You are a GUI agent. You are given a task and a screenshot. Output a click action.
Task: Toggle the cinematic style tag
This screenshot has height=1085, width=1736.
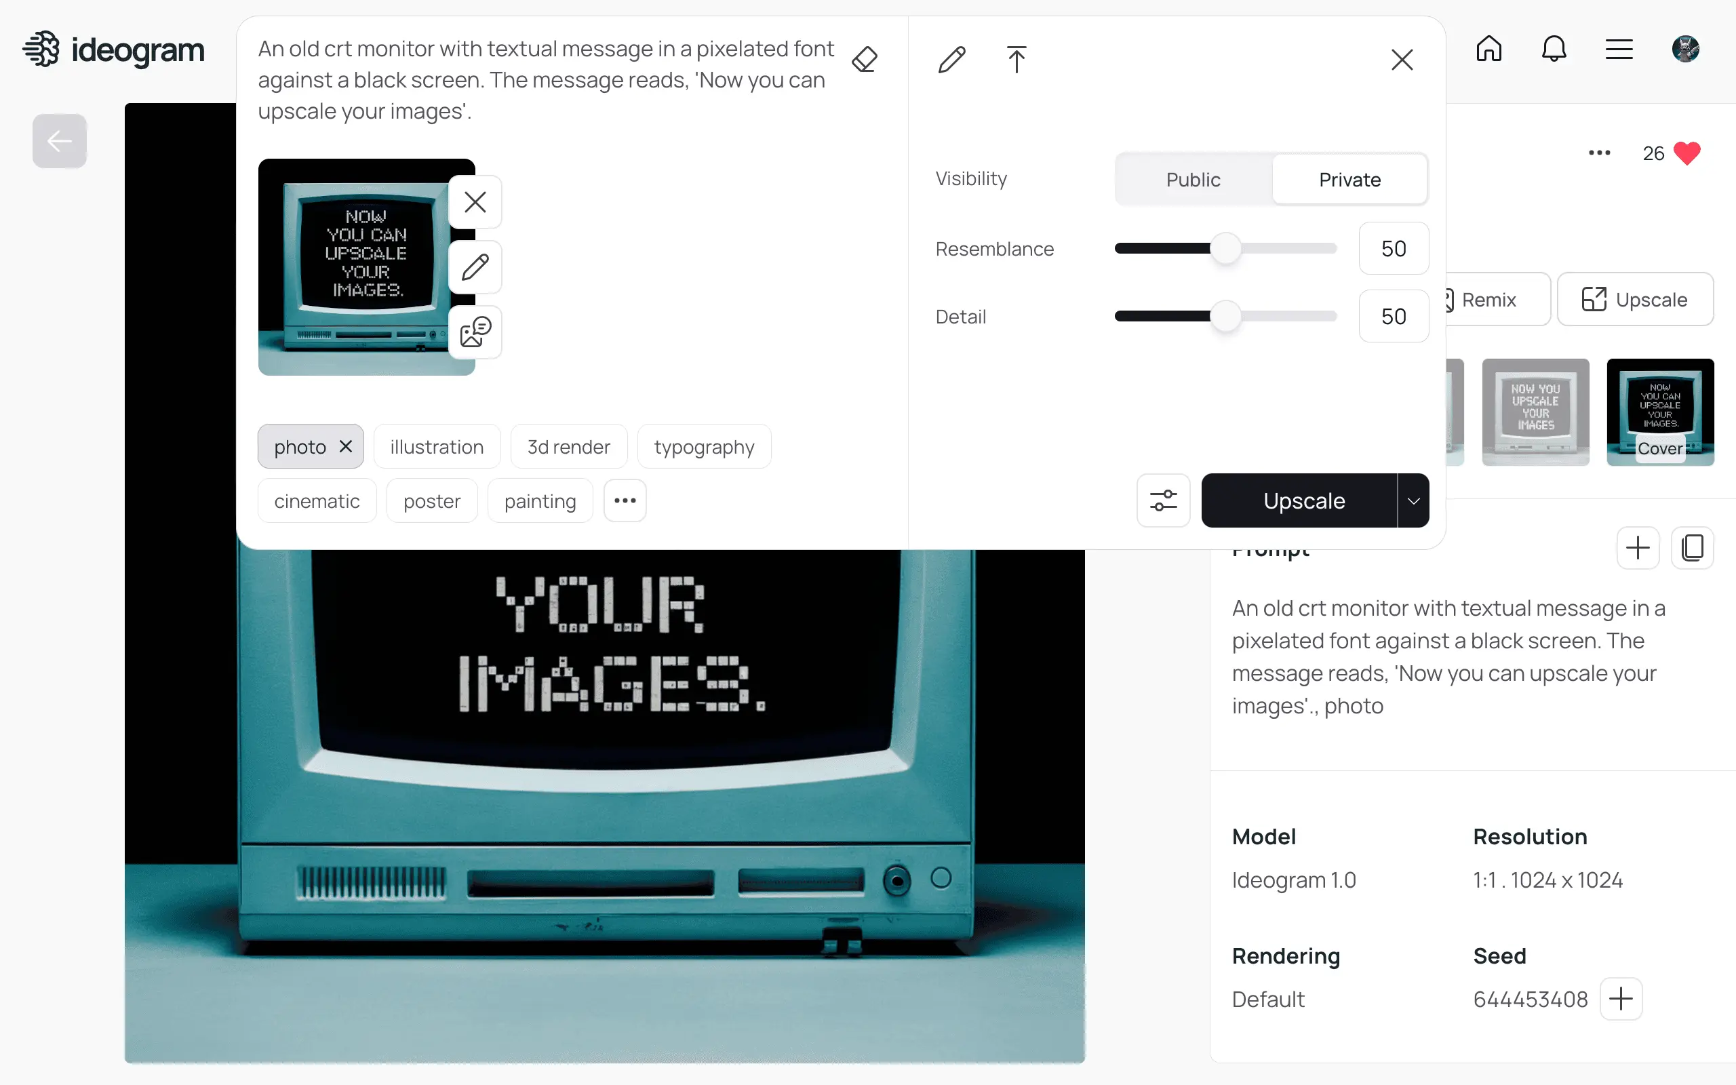[x=317, y=501]
